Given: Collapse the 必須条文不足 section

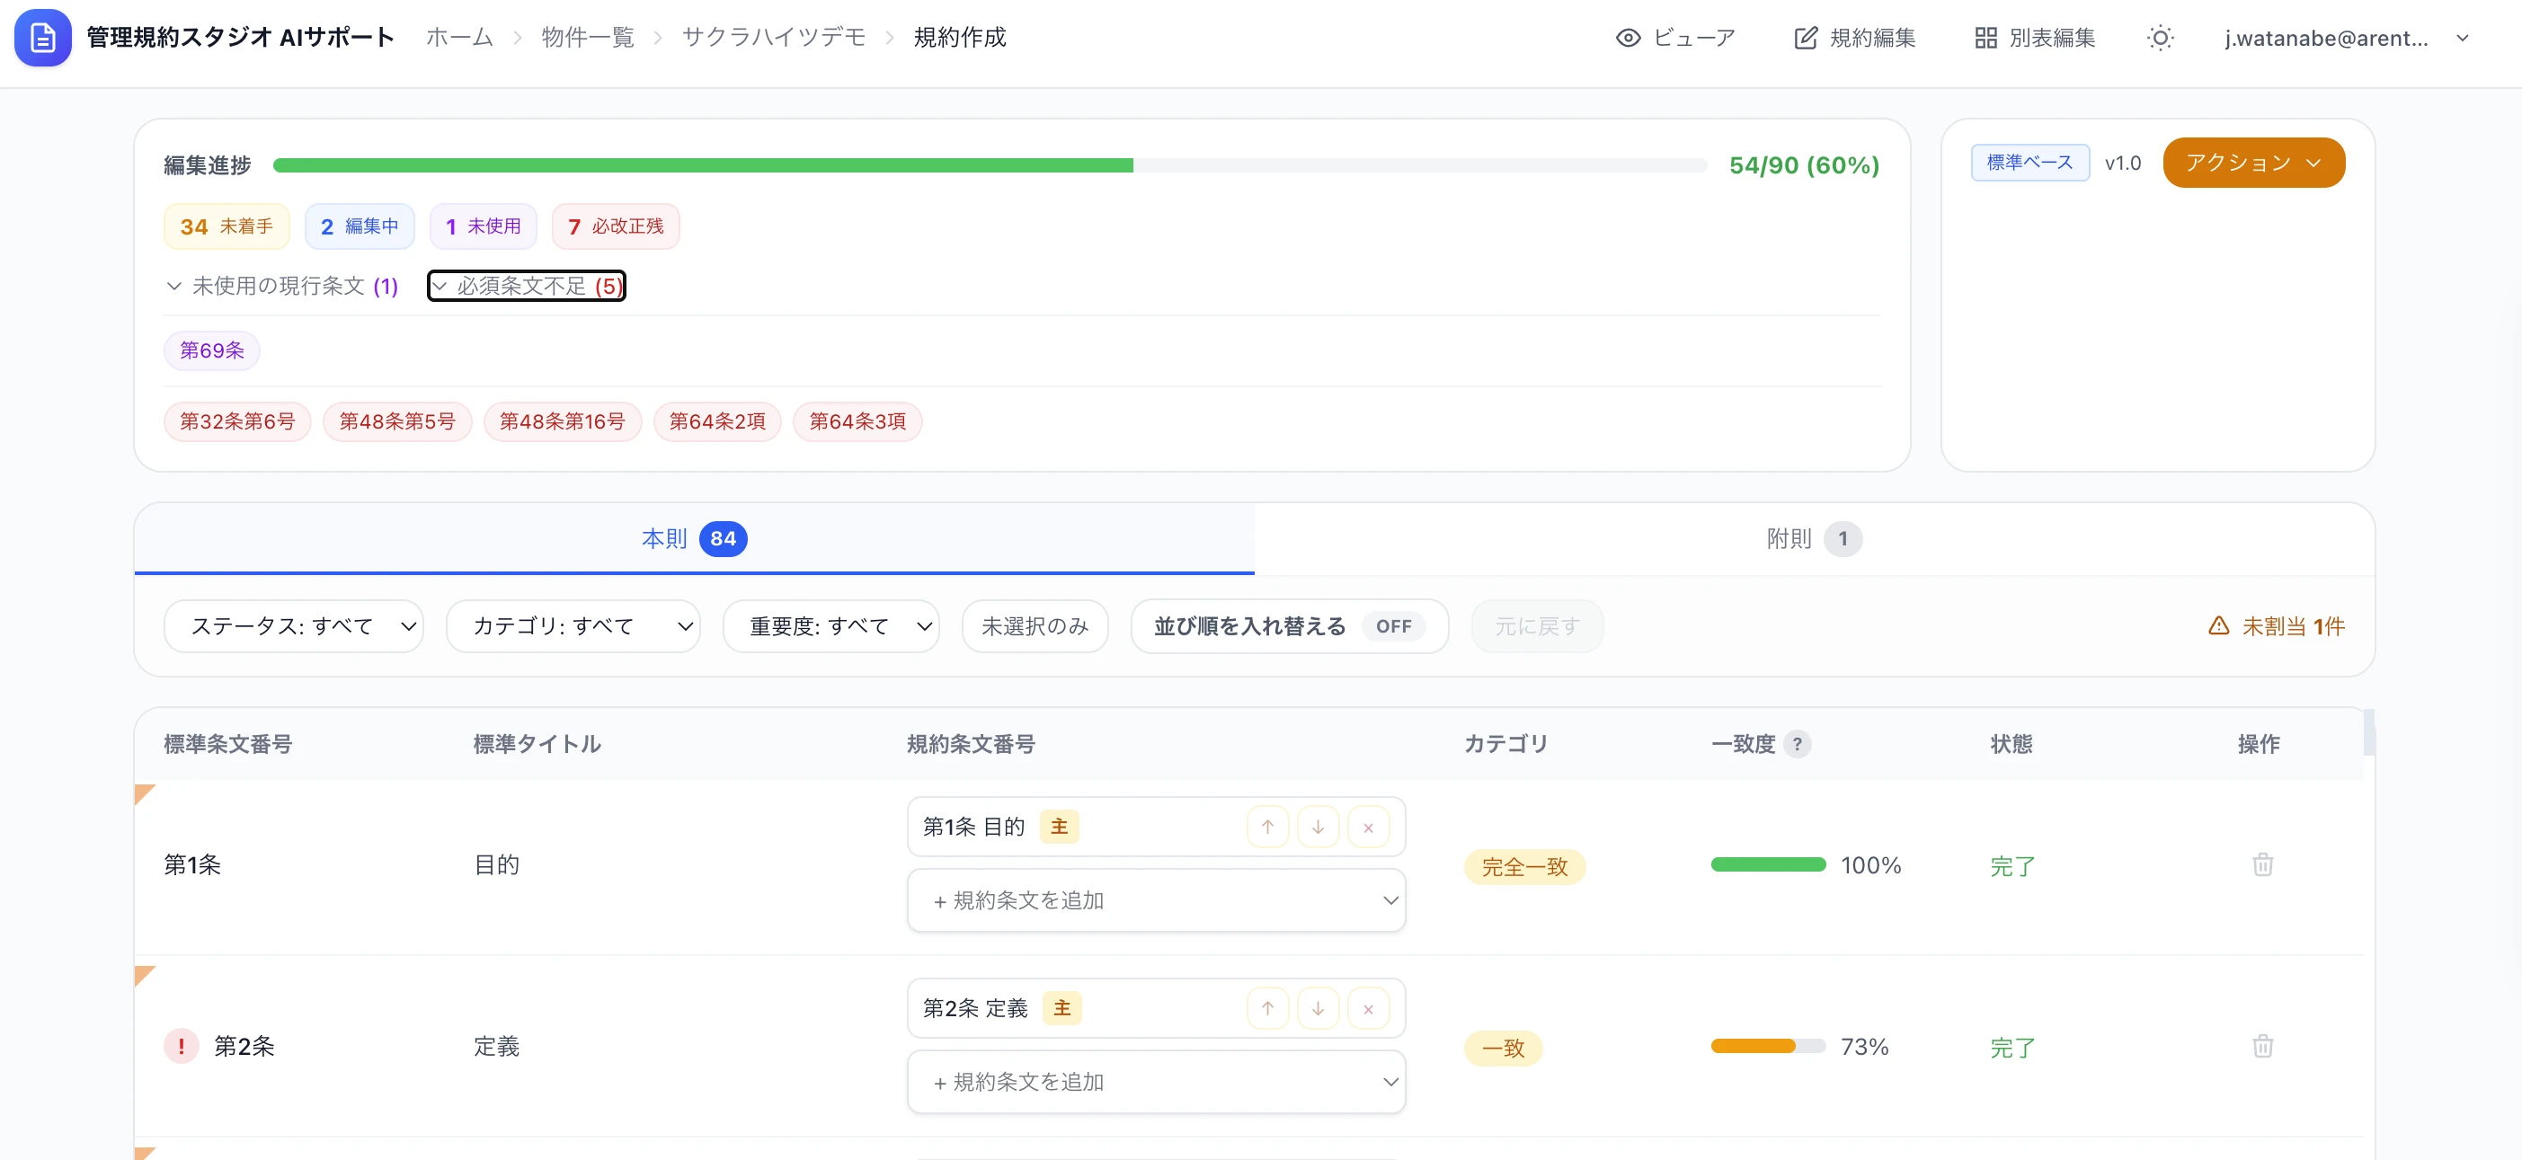Looking at the screenshot, I should [x=526, y=286].
